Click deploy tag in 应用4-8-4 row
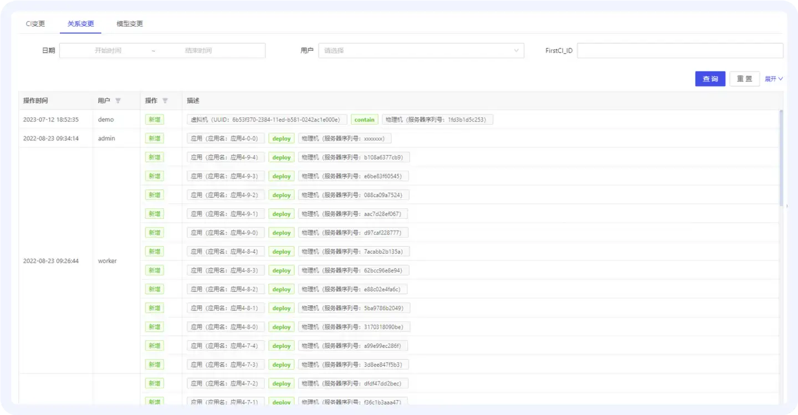The image size is (798, 415). [x=282, y=252]
